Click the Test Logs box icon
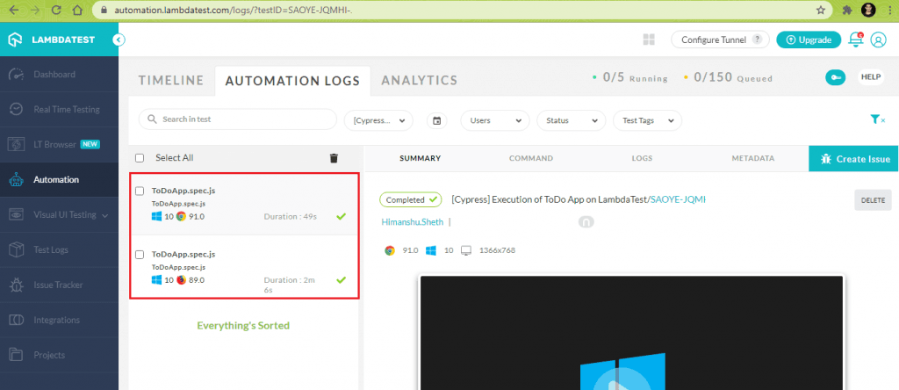This screenshot has width=899, height=390. [x=17, y=250]
